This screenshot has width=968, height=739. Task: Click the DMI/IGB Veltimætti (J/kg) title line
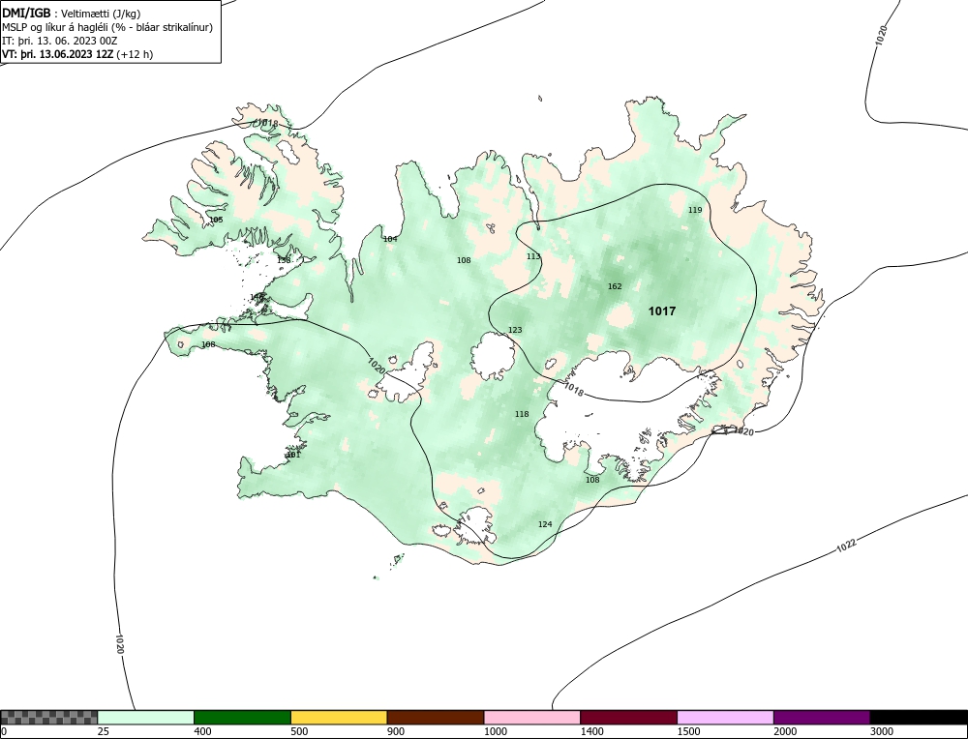pos(72,14)
